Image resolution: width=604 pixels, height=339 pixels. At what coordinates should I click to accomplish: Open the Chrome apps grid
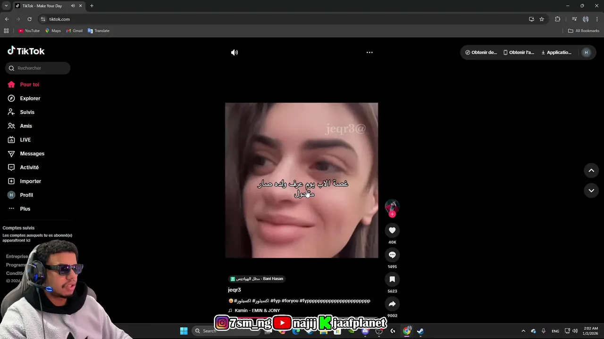click(x=6, y=31)
